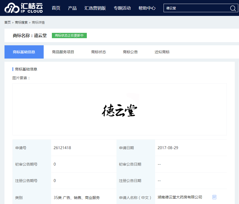The width and height of the screenshot is (239, 204).
Task: Switch to the 商品服务项目 tab
Action: pyautogui.click(x=63, y=52)
